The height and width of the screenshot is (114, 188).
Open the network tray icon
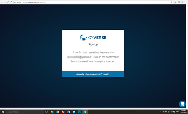click(x=169, y=112)
